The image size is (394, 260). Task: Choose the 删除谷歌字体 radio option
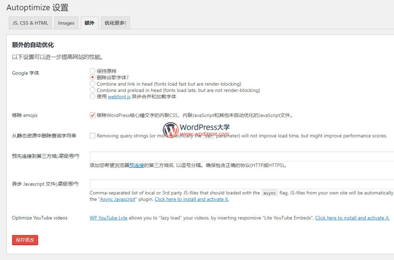[x=92, y=77]
